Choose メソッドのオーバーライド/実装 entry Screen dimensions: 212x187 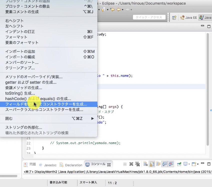point(49,77)
